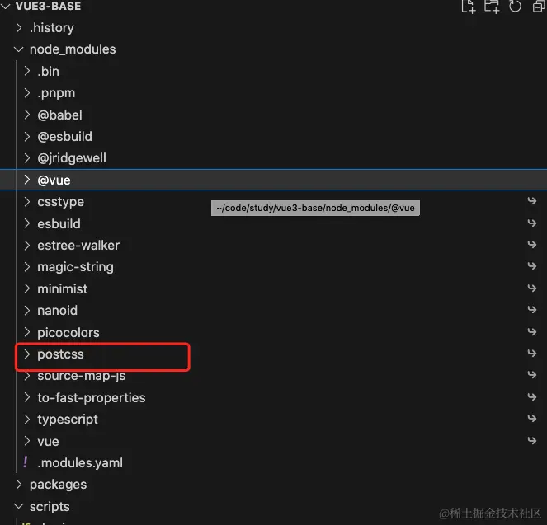The image size is (547, 525).
Task: Collapse the node_modules folder
Action: (19, 49)
